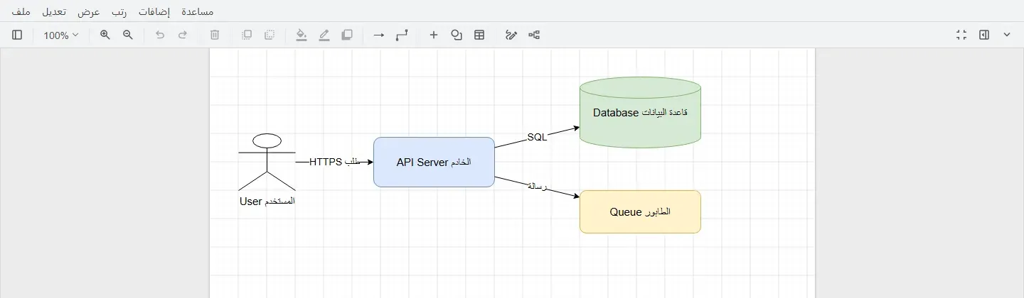Screen dimensions: 1024x298
Task: Toggle the format panel icon
Action: [x=984, y=35]
